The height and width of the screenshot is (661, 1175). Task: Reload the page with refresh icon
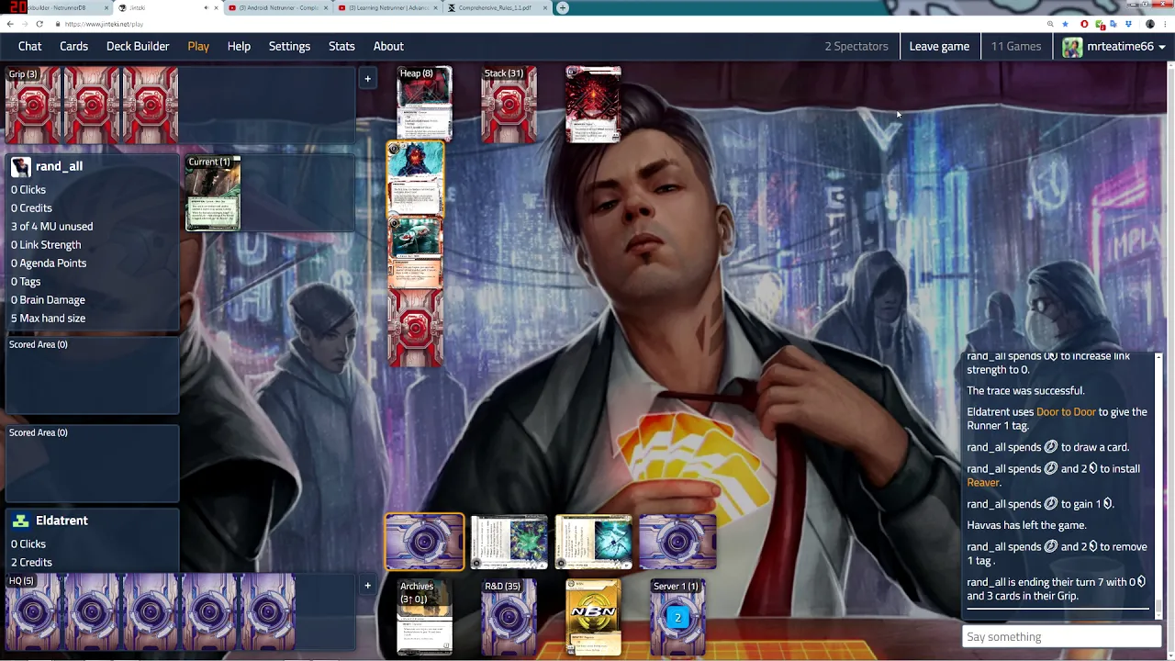39,24
